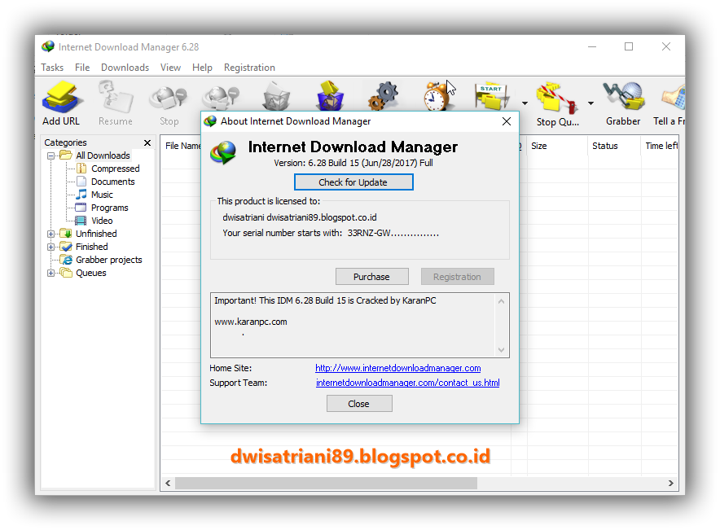The width and height of the screenshot is (720, 530).
Task: Expand the Finished tree node
Action: click(51, 247)
